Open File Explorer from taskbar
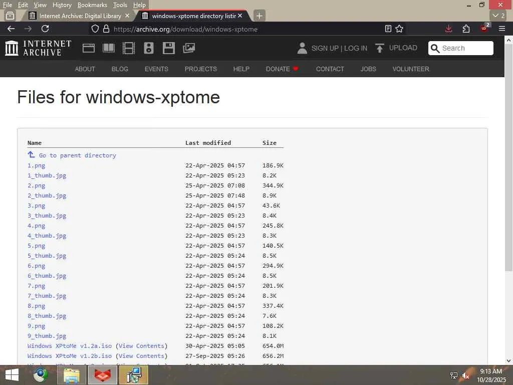Screen dimensions: 513x385 [72, 375]
